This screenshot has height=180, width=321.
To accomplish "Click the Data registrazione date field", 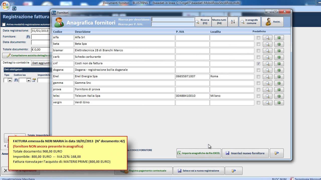I will [41, 31].
